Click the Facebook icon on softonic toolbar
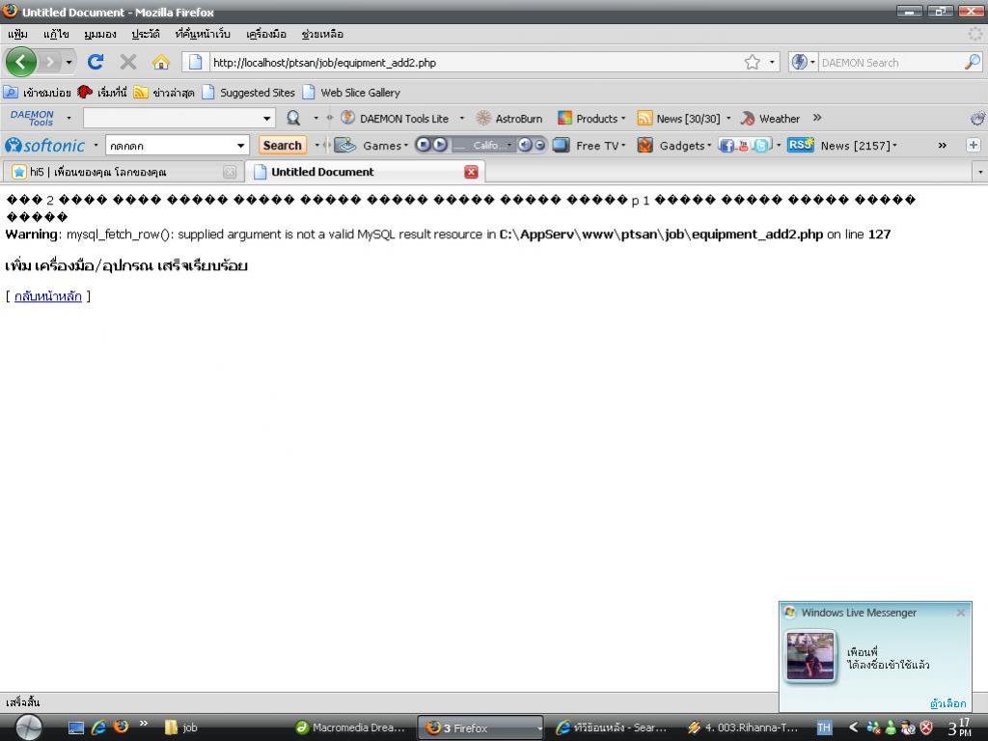The image size is (988, 741). click(x=727, y=146)
